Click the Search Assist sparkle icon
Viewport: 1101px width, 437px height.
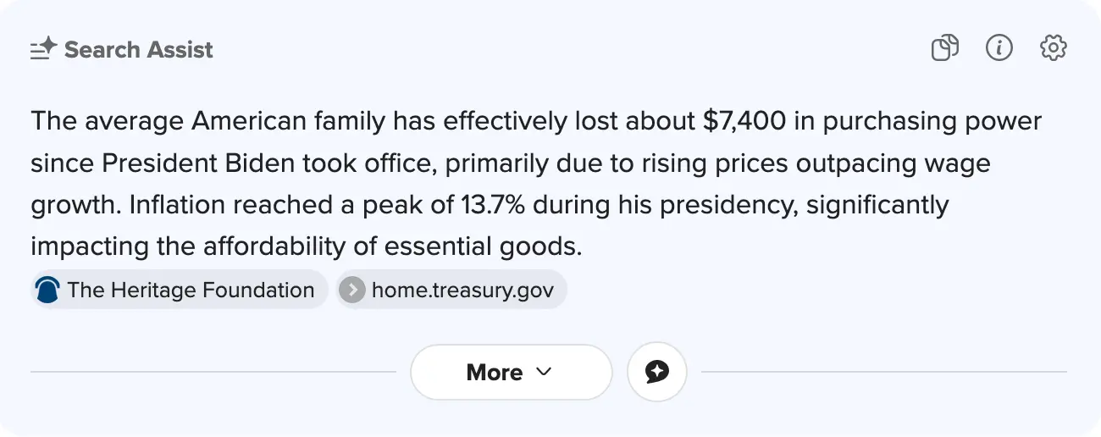[43, 50]
